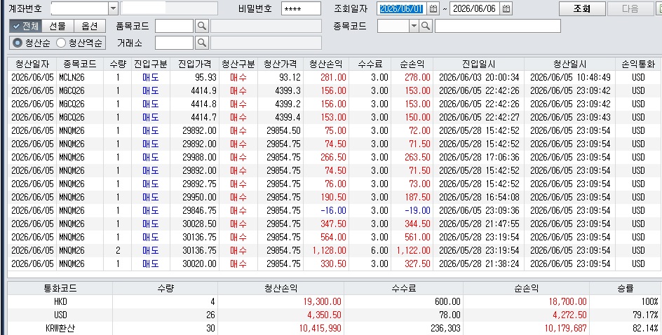Select the HKD summary row

click(335, 302)
